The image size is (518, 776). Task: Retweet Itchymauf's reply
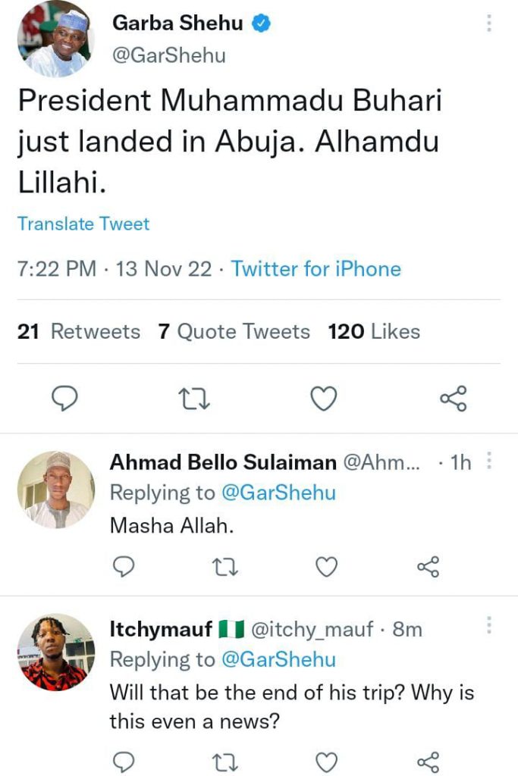(224, 761)
